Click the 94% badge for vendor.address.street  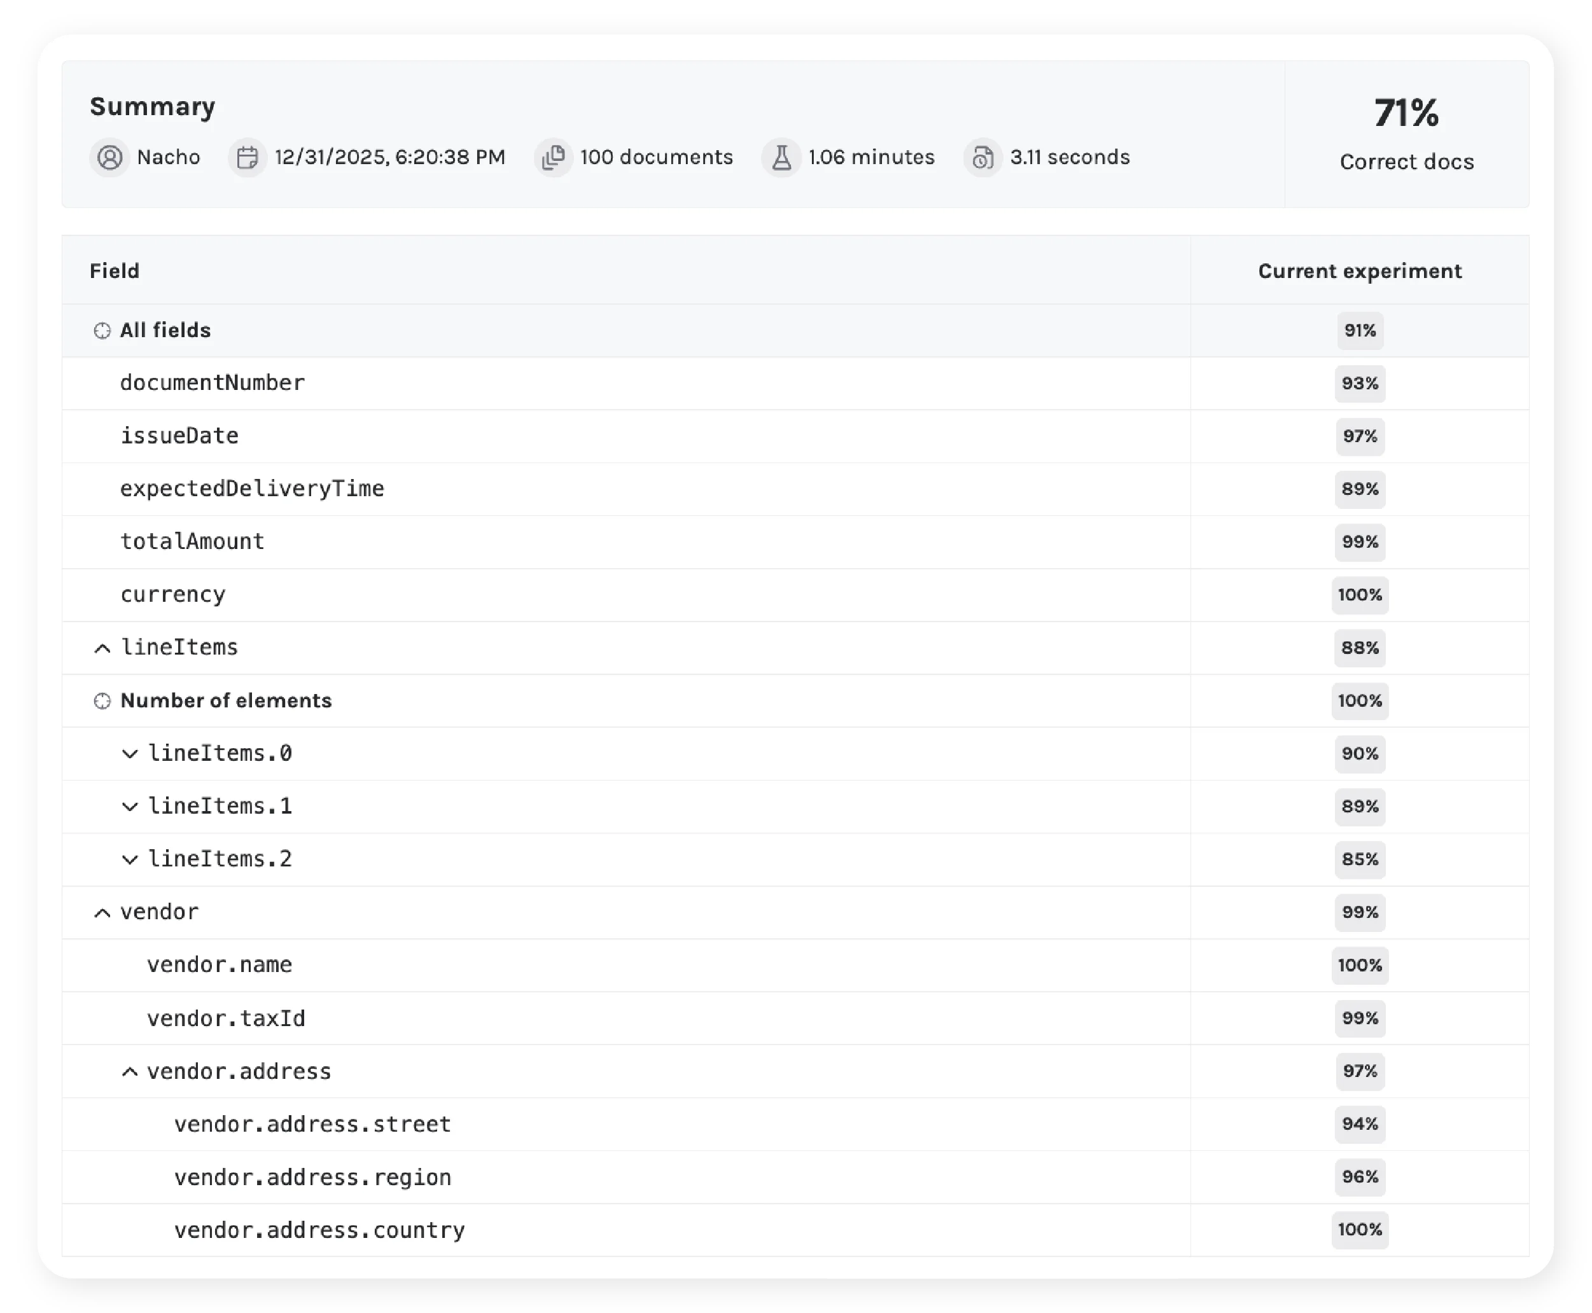tap(1360, 1125)
